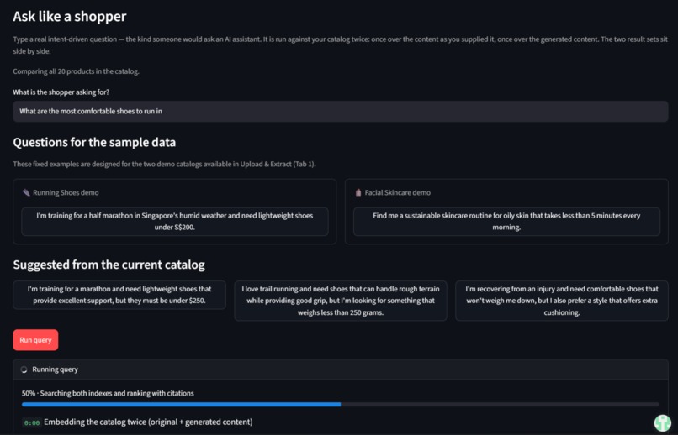Click the 'Ask like a shopper' heading
The height and width of the screenshot is (435, 678).
pos(70,17)
